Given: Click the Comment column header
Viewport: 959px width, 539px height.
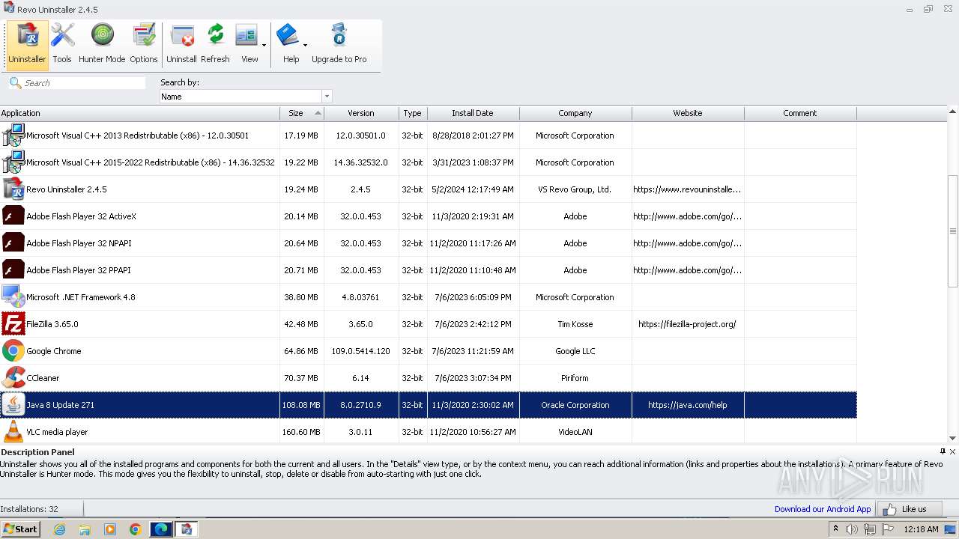Looking at the screenshot, I should (x=800, y=113).
